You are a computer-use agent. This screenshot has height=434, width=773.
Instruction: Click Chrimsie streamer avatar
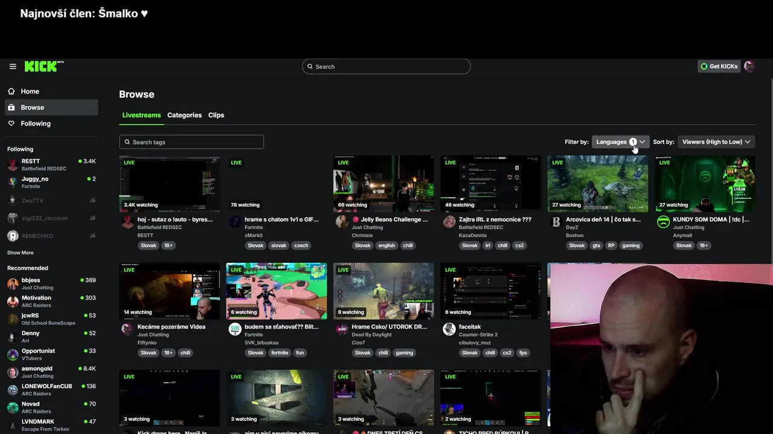click(342, 222)
